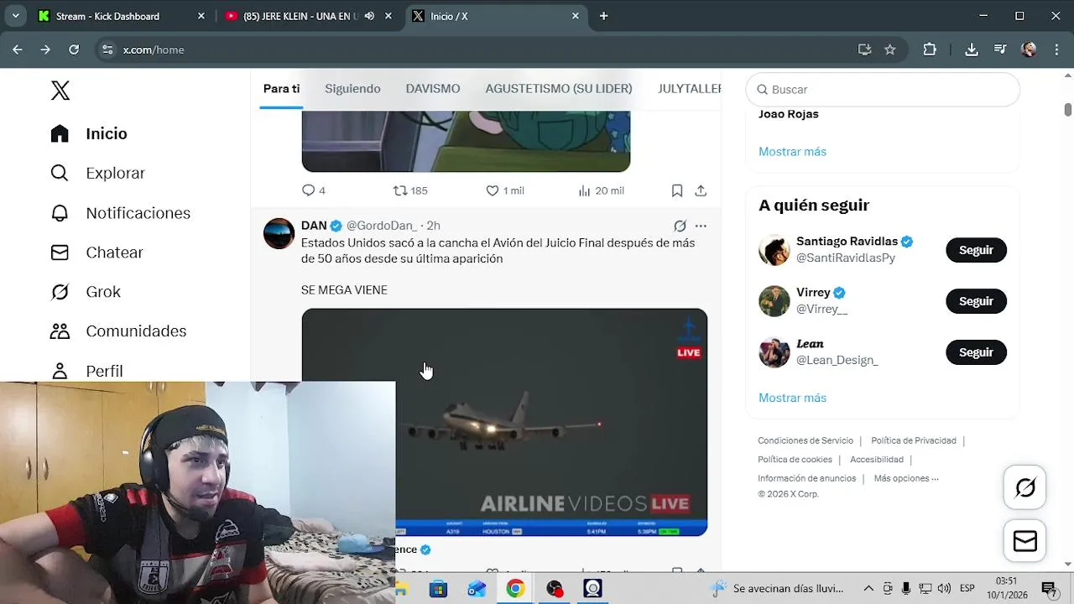Open OBS Studio from the taskbar

coord(554,589)
